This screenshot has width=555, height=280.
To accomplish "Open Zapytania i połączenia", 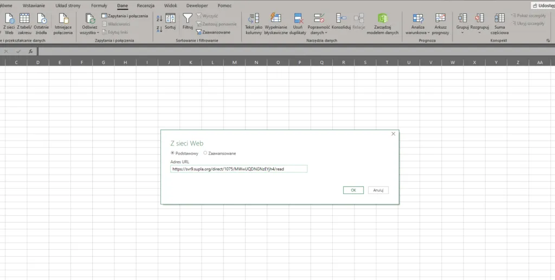I will click(x=125, y=16).
